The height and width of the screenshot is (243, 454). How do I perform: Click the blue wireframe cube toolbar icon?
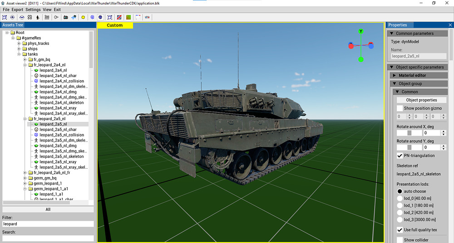(x=92, y=17)
